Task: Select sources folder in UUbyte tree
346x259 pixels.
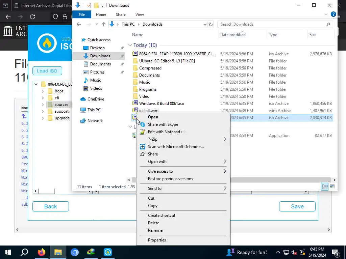Action: click(x=61, y=105)
